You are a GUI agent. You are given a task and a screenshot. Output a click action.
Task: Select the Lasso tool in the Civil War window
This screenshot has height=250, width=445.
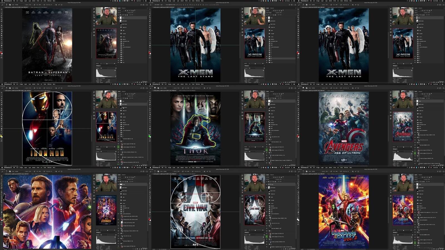coord(150,180)
